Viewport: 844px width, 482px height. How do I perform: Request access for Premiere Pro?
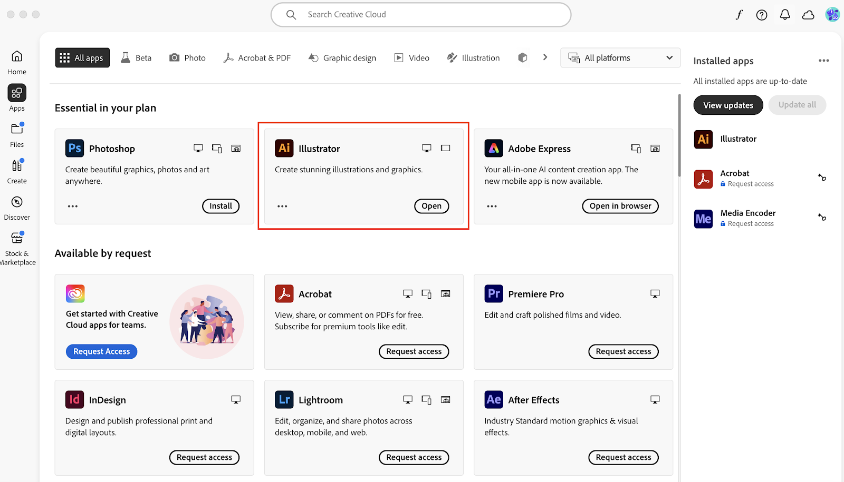coord(624,351)
